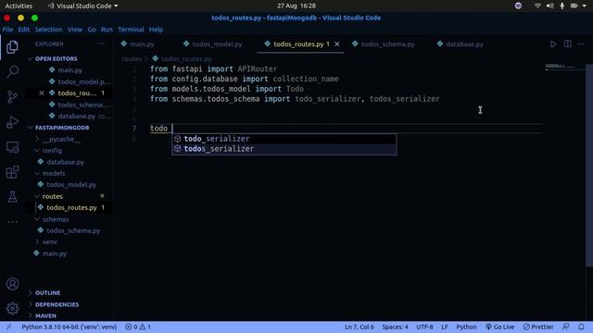Screen dimensions: 593x333
Task: Show errors and warnings panel
Action: (138, 327)
